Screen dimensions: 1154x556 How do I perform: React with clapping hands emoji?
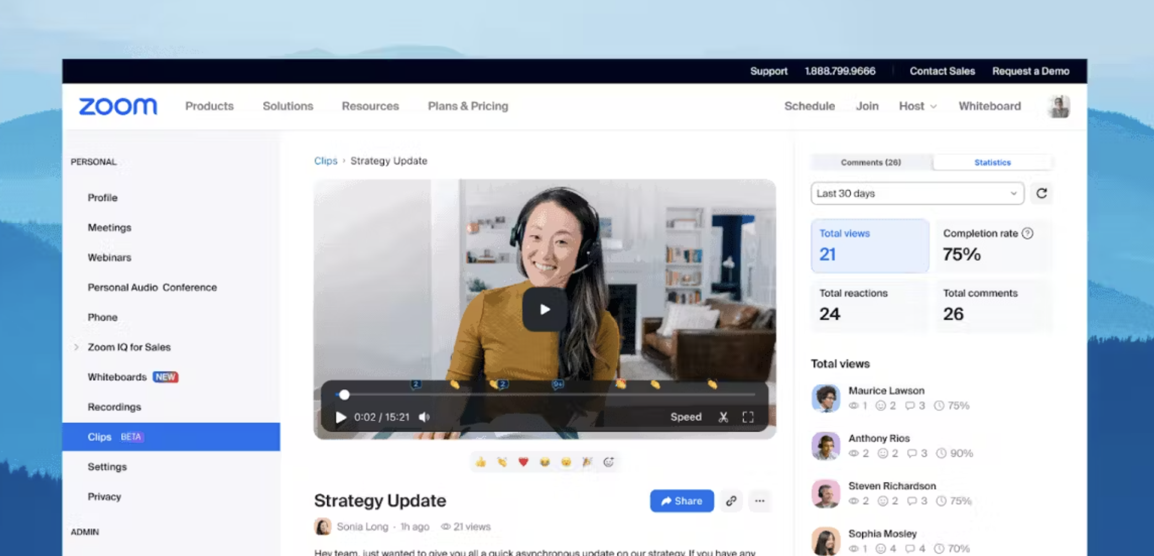pyautogui.click(x=502, y=462)
